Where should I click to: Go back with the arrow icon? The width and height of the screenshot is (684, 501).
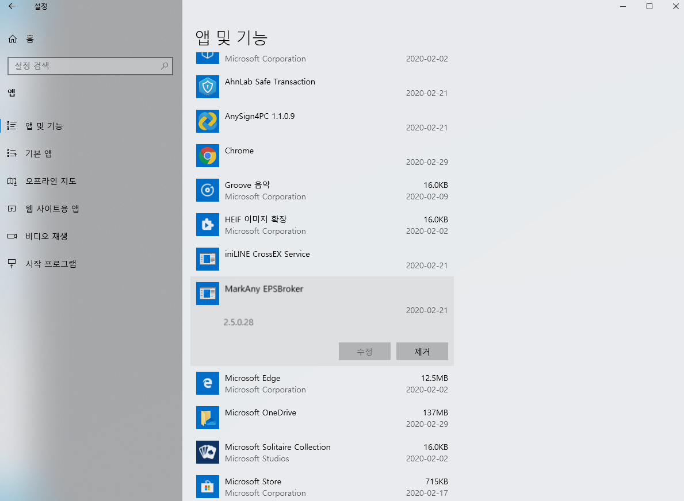(x=12, y=6)
